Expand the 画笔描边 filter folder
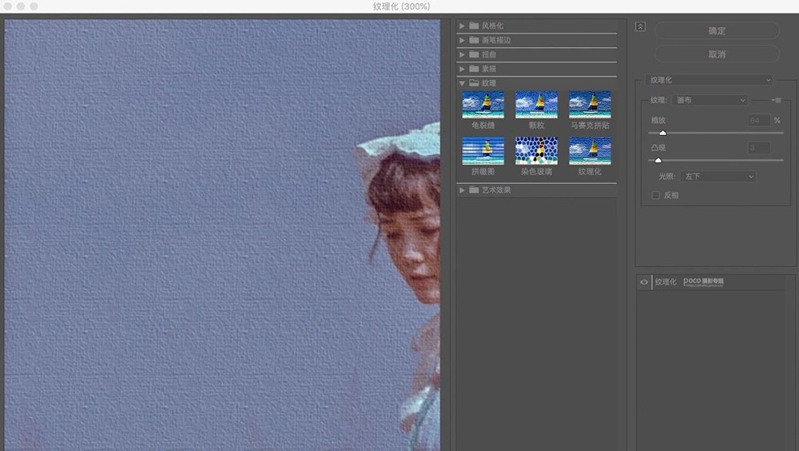799x451 pixels. [463, 40]
